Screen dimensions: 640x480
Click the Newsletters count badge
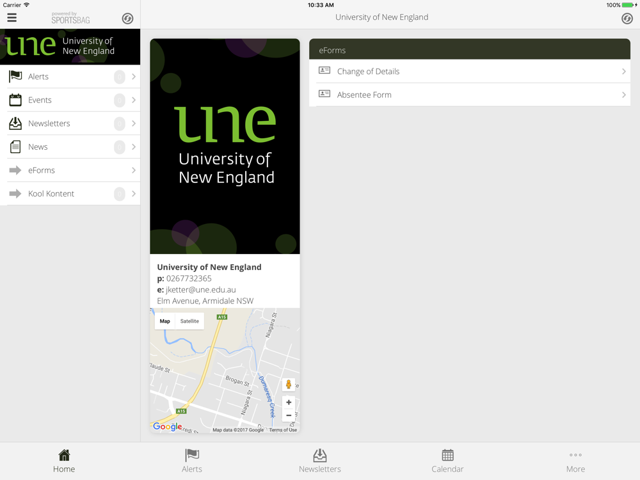(119, 124)
